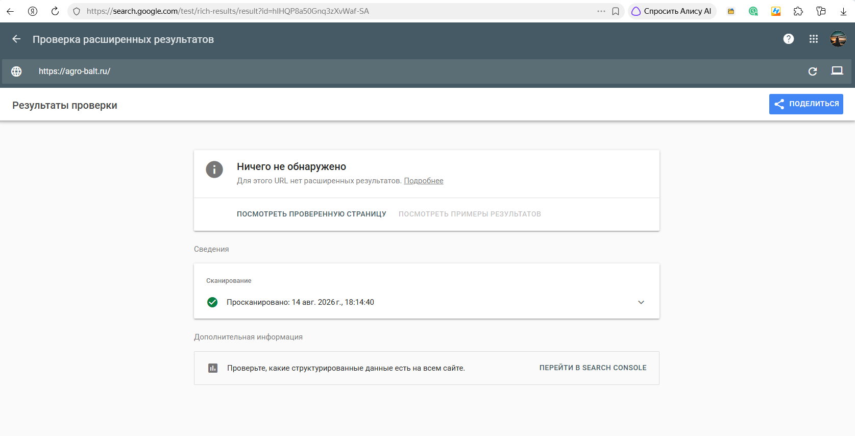Bookmark this page with the bookmark icon

pos(616,11)
